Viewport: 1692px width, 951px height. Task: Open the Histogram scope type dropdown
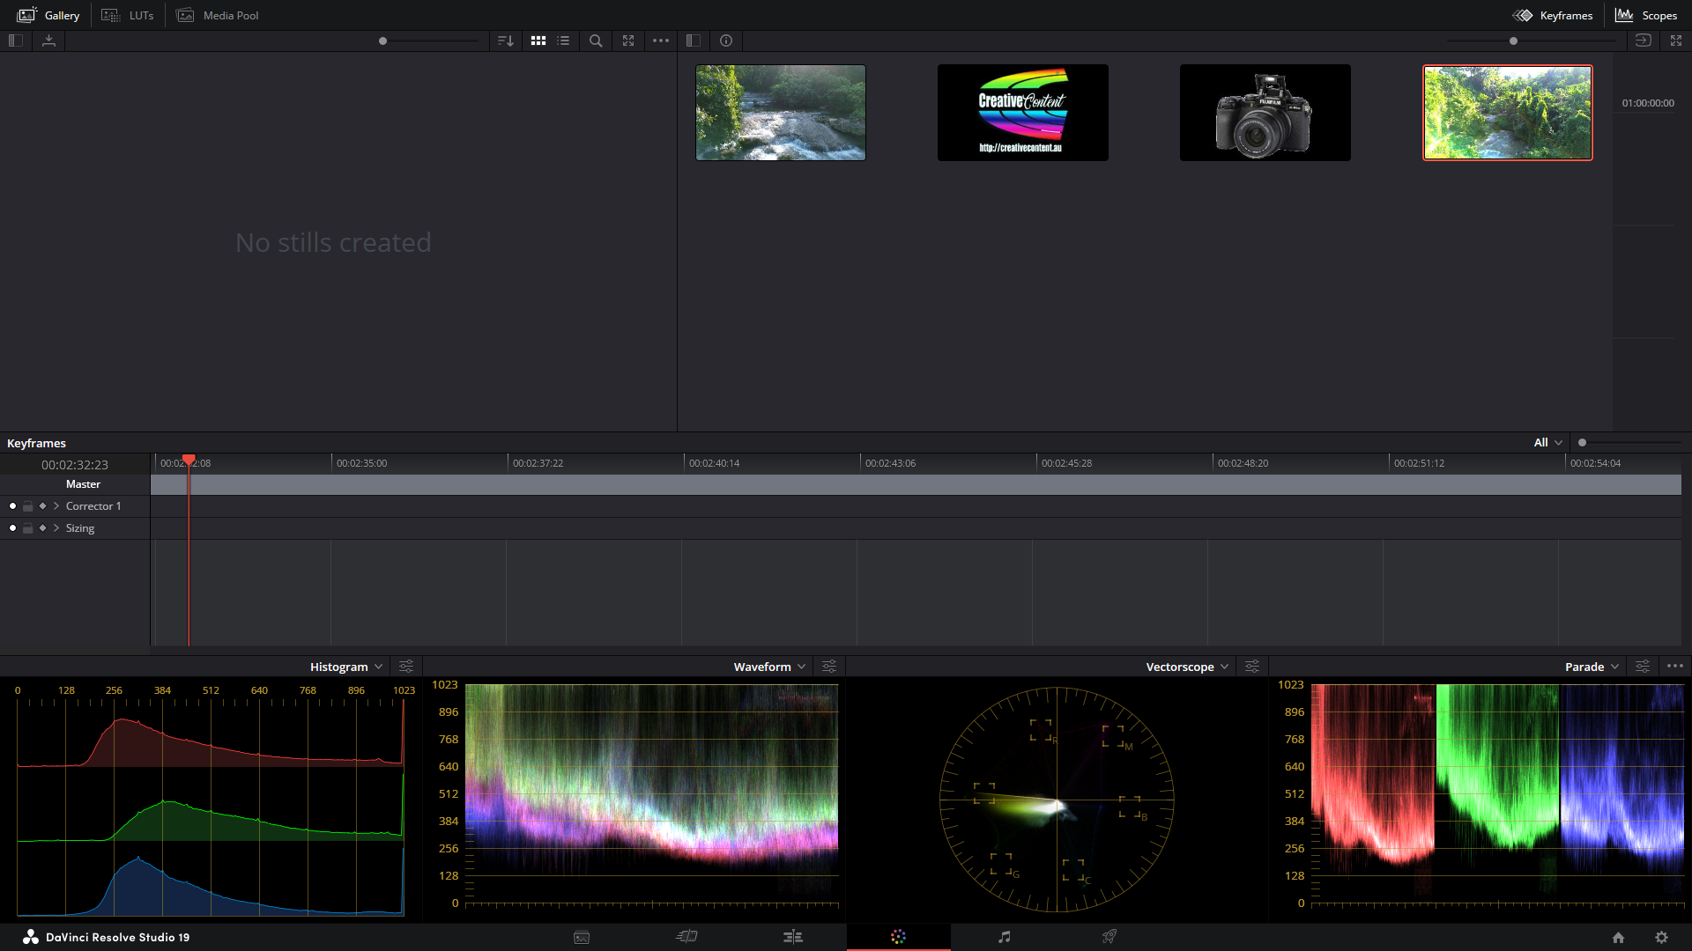(x=346, y=667)
